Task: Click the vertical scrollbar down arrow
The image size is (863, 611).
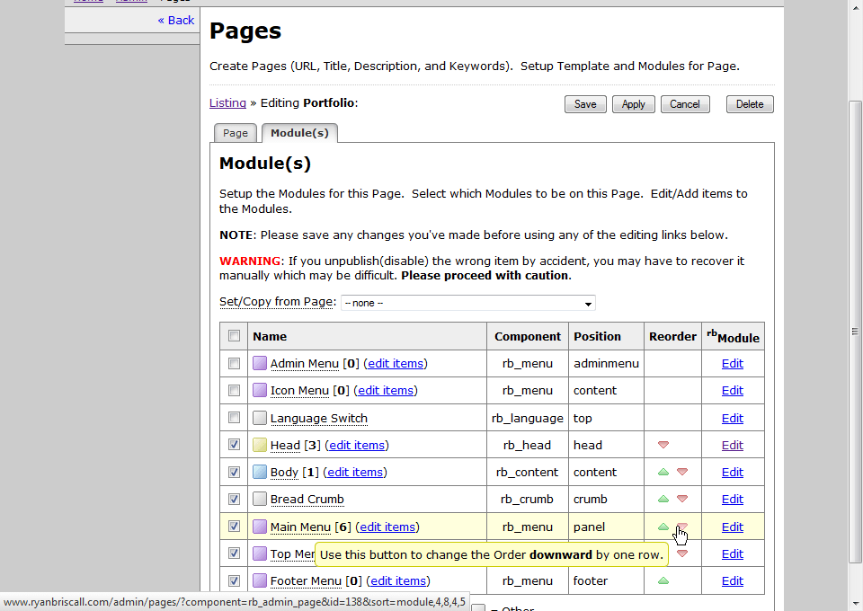Action: pyautogui.click(x=855, y=603)
